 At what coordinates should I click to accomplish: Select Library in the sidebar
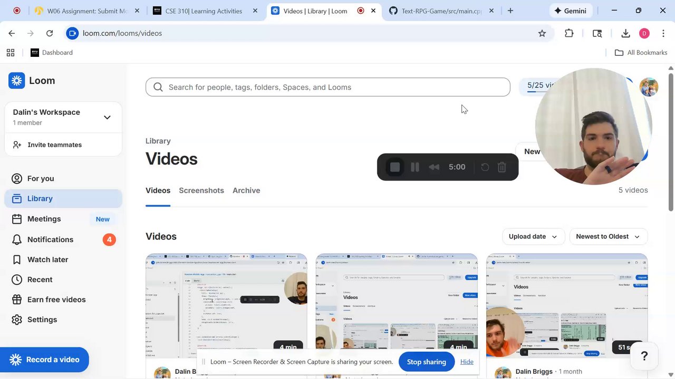[x=63, y=198]
